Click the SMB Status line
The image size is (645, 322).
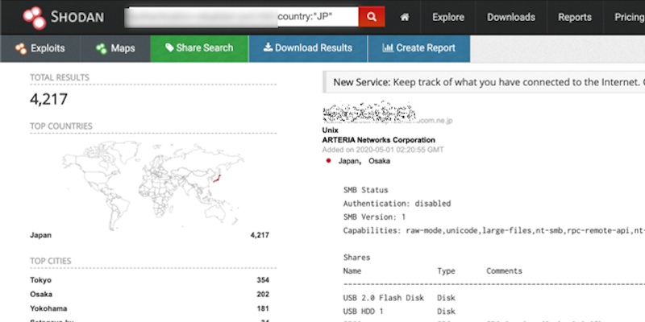pos(366,190)
